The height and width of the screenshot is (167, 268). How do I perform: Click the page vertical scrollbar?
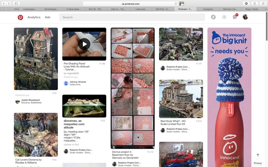[x=267, y=26]
